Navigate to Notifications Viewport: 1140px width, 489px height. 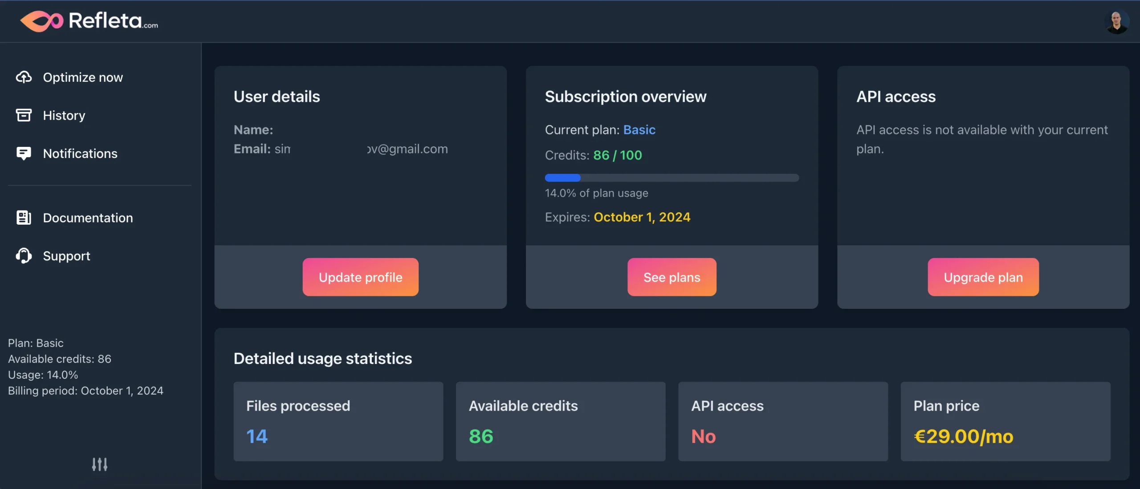(80, 154)
